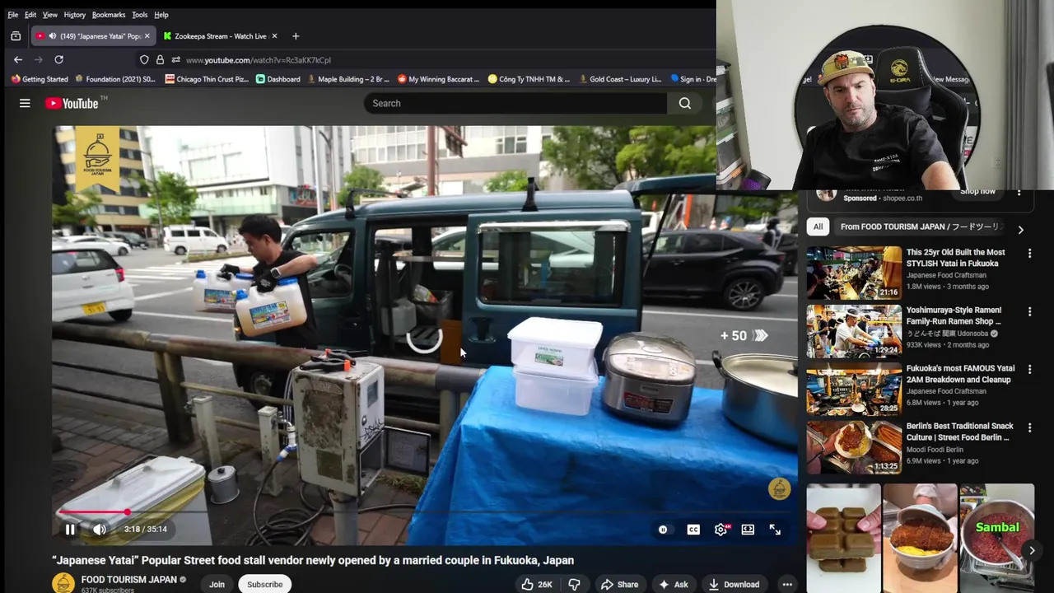Click the YouTube search field

(x=515, y=103)
